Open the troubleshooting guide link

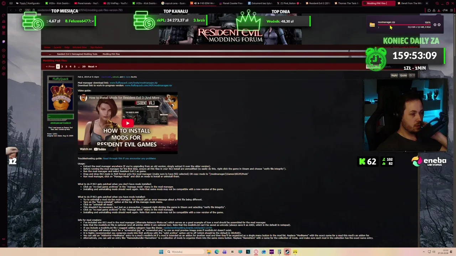coord(129,159)
